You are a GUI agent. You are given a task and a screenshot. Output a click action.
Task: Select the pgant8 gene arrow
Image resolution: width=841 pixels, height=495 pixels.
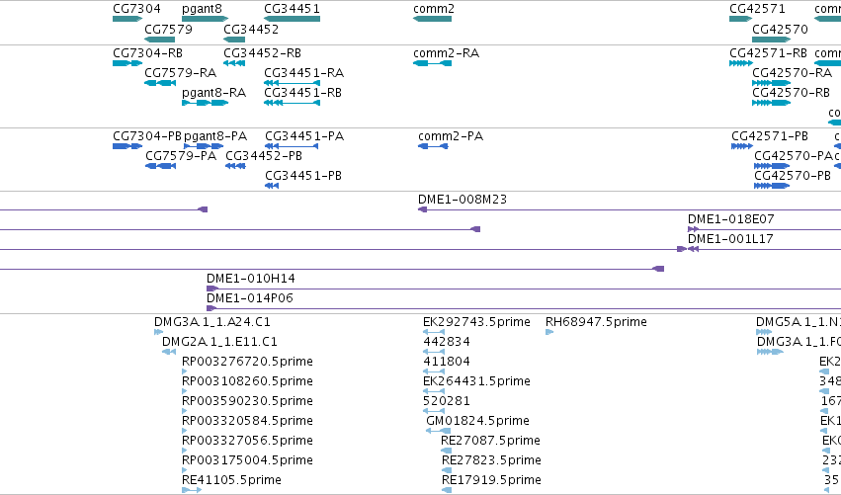[x=205, y=19]
